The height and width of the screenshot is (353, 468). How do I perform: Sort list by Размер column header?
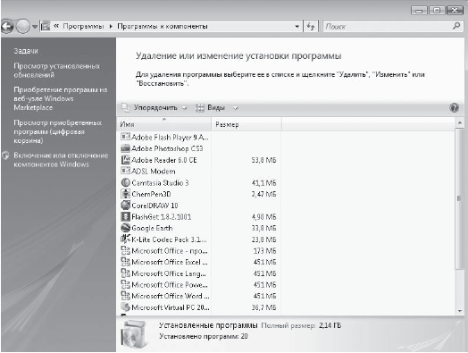[x=247, y=124]
